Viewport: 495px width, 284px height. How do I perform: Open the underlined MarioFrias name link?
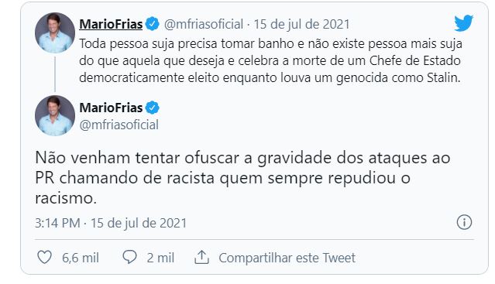(111, 24)
